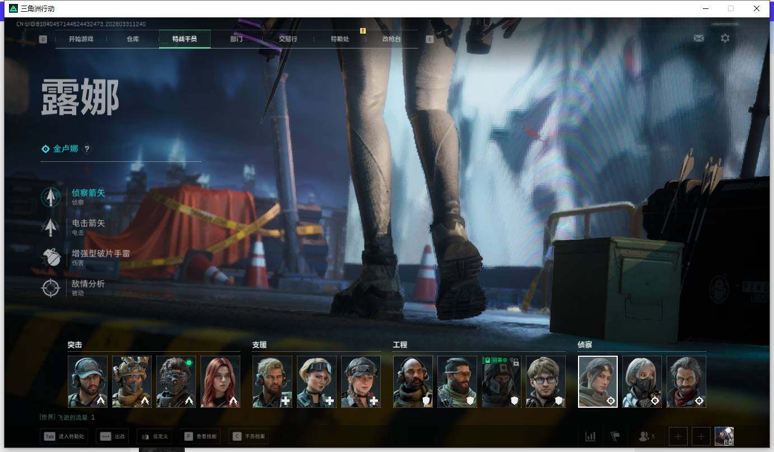
Task: Click the 金卢娜 outfit name label
Action: tap(66, 149)
